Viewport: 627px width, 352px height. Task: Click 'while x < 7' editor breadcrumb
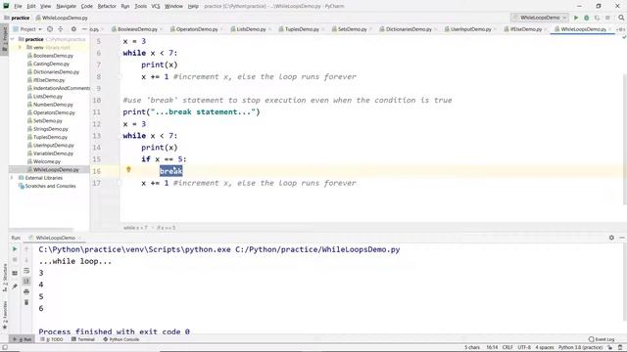[135, 228]
